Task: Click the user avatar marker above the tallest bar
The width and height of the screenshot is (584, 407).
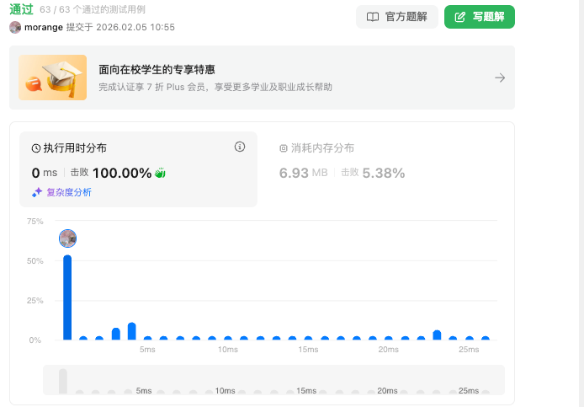Action: pos(68,238)
